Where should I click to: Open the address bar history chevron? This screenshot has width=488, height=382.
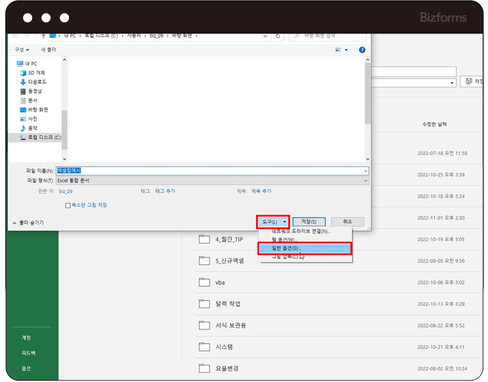coord(265,36)
